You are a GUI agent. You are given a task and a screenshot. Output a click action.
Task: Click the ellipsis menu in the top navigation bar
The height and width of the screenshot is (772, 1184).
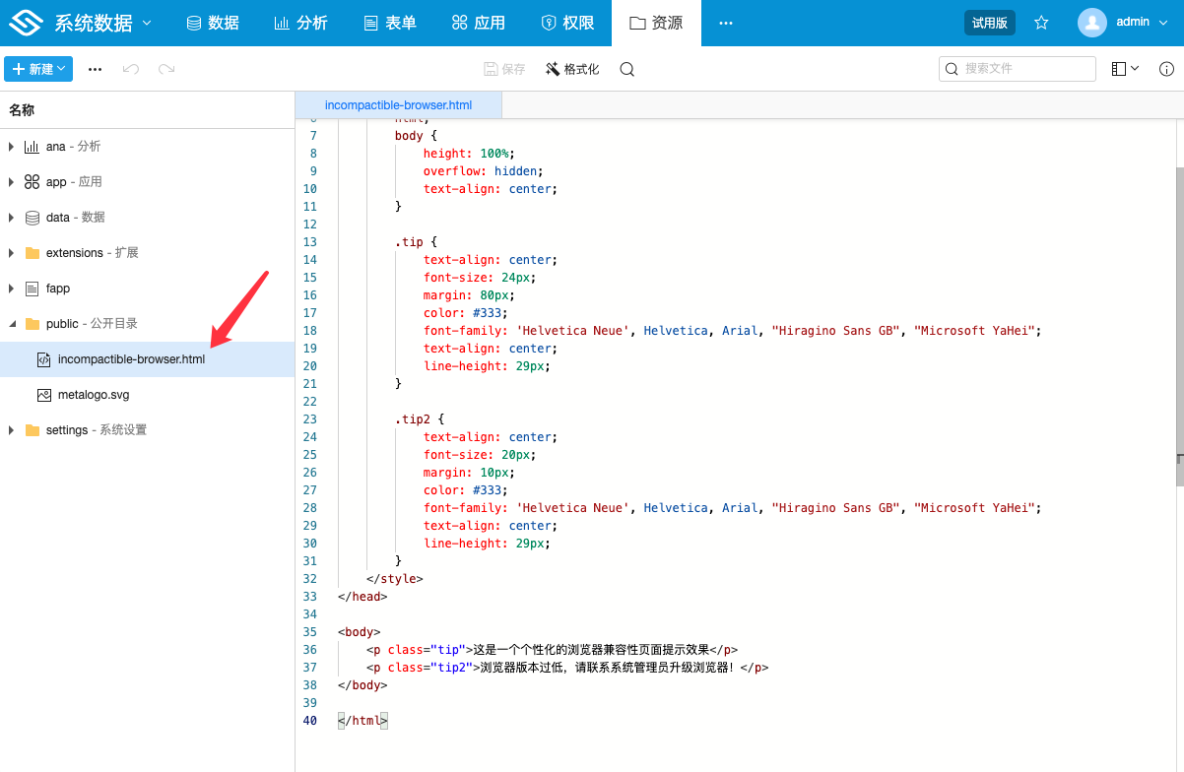click(726, 22)
